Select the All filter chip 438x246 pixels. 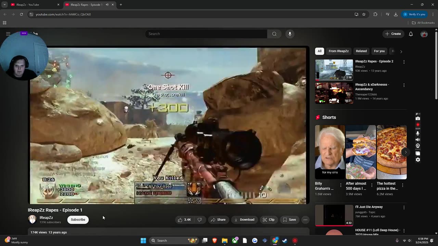320,51
